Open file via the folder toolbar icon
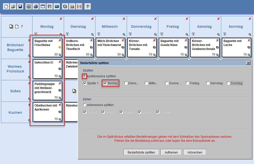Image resolution: width=254 pixels, height=164 pixels. point(13,7)
